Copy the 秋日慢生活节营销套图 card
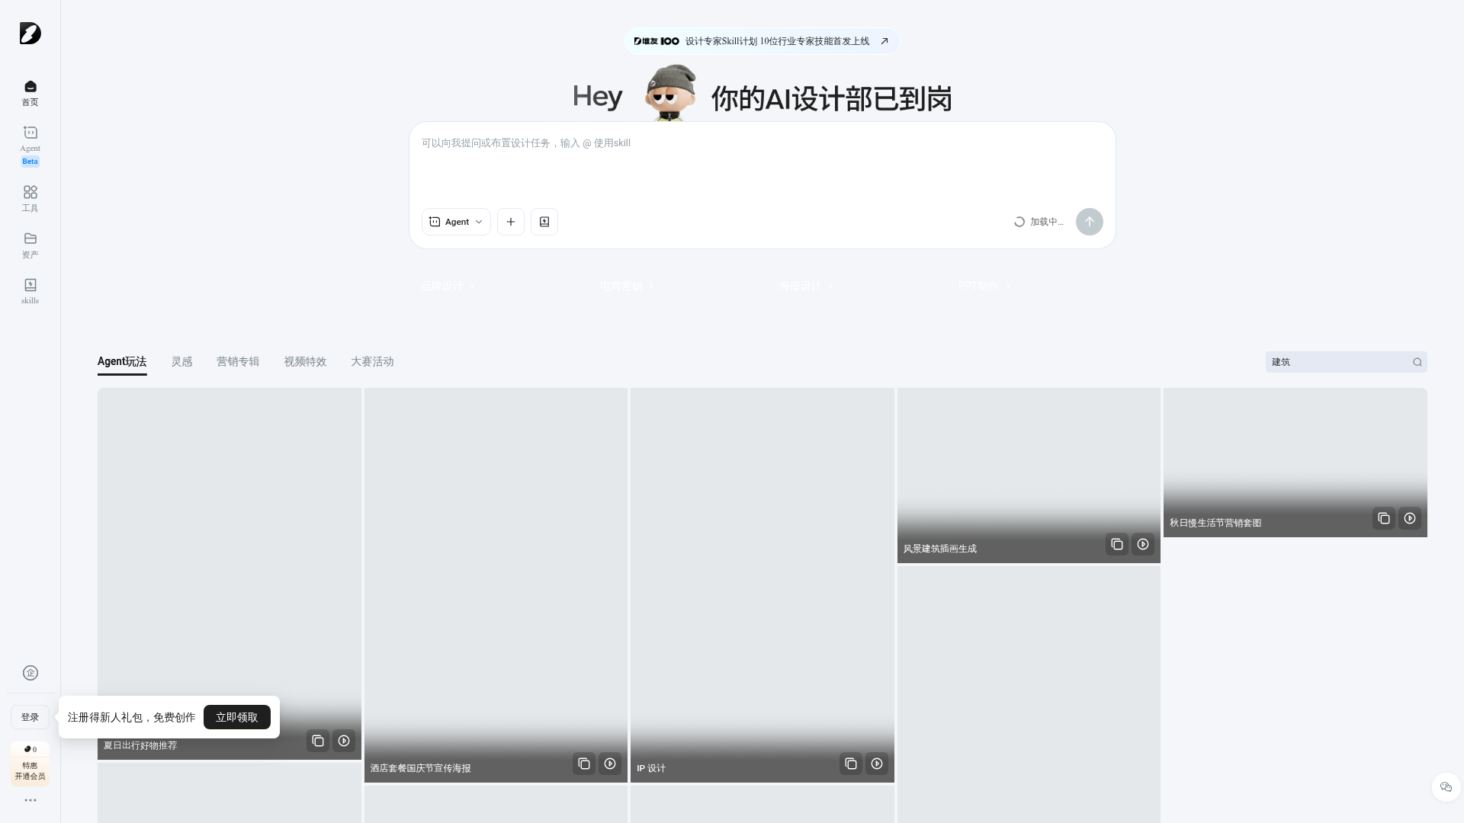Screen dimensions: 1464x823 1384,518
